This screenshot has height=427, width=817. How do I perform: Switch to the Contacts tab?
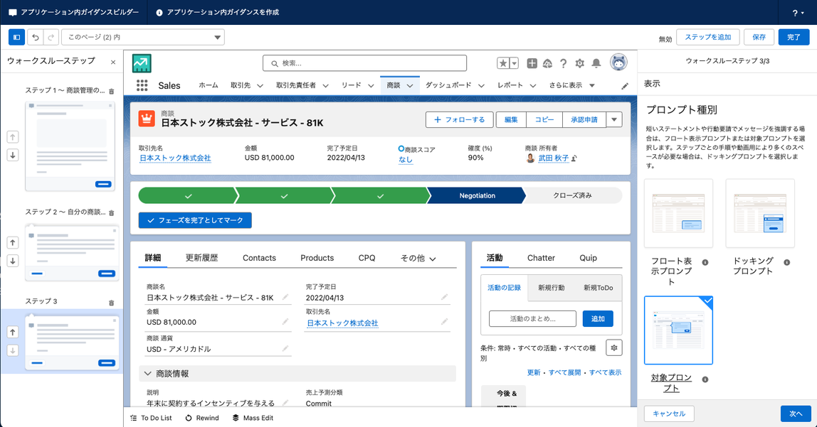pos(259,258)
